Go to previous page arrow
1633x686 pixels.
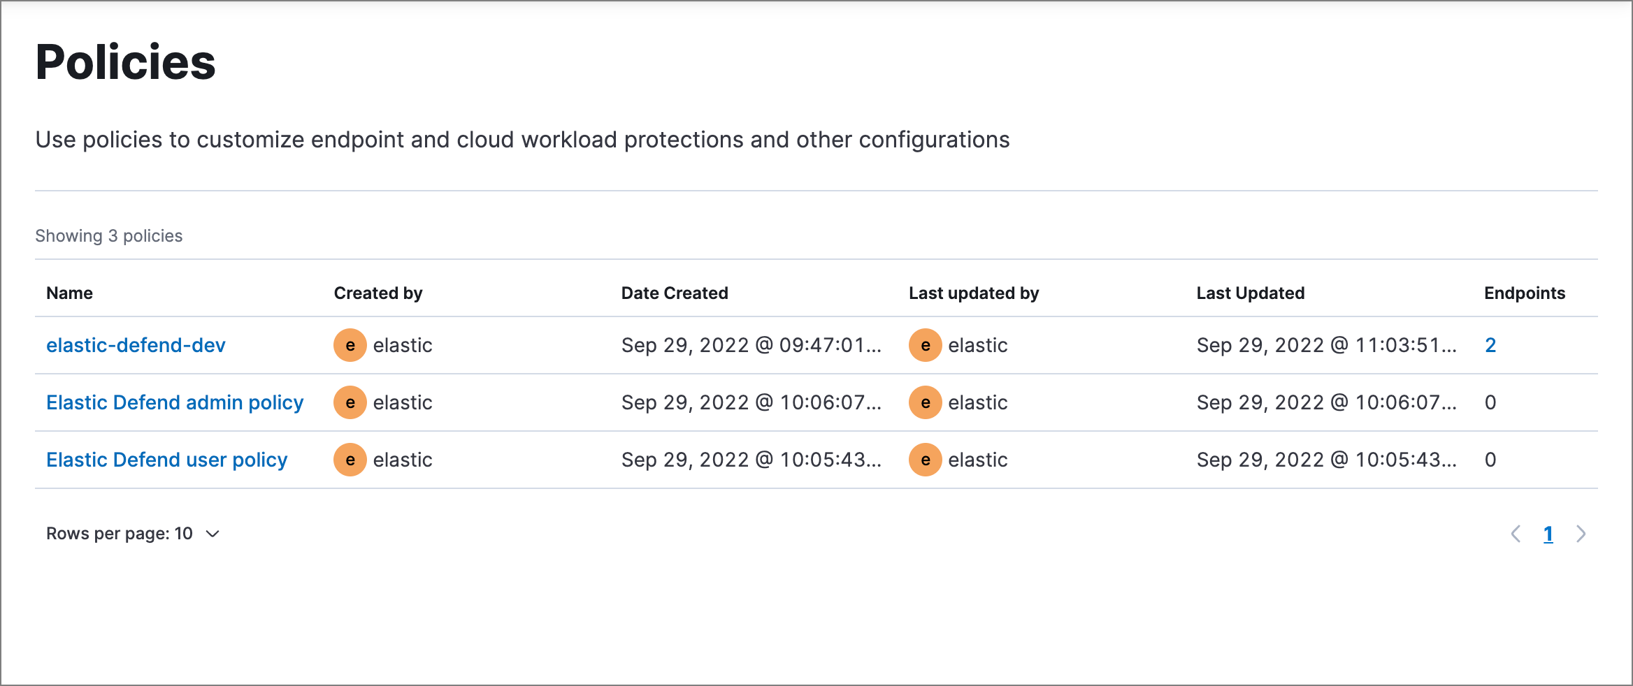pyautogui.click(x=1516, y=534)
